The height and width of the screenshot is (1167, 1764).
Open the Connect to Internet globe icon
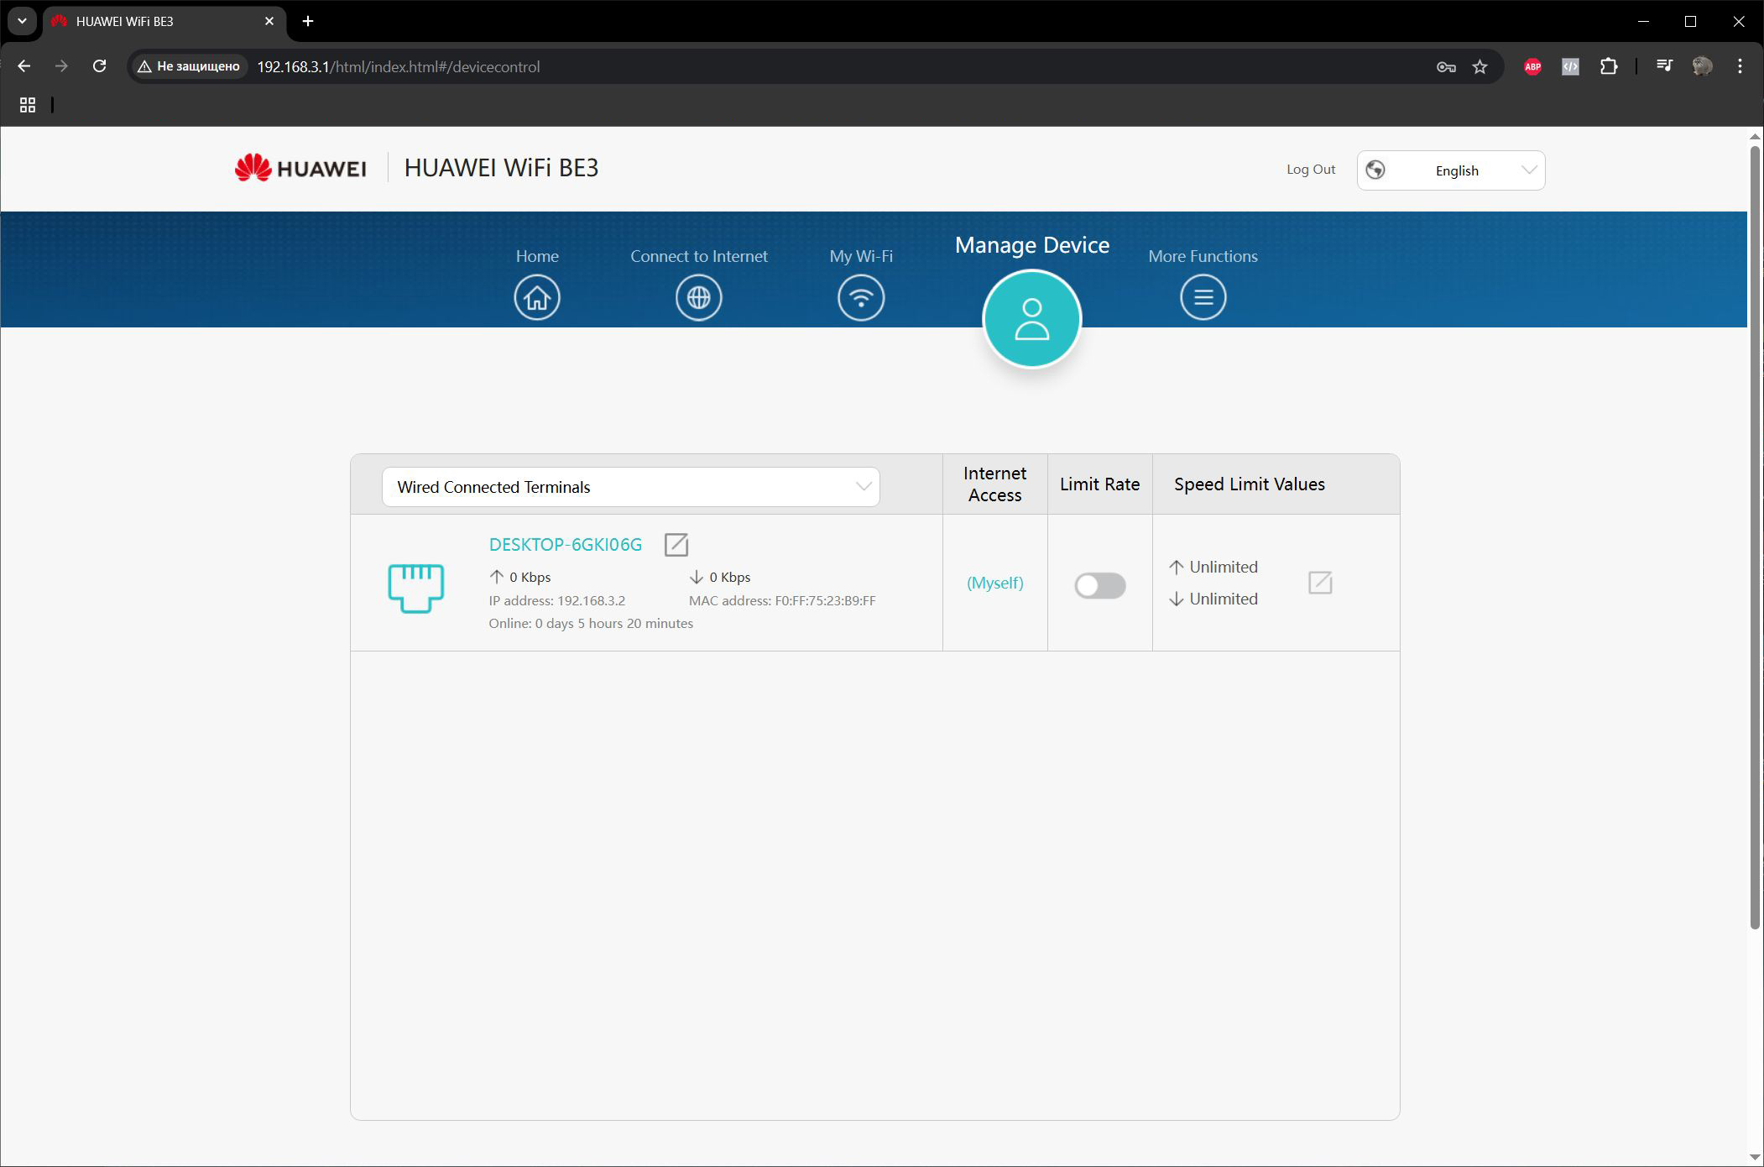[699, 297]
